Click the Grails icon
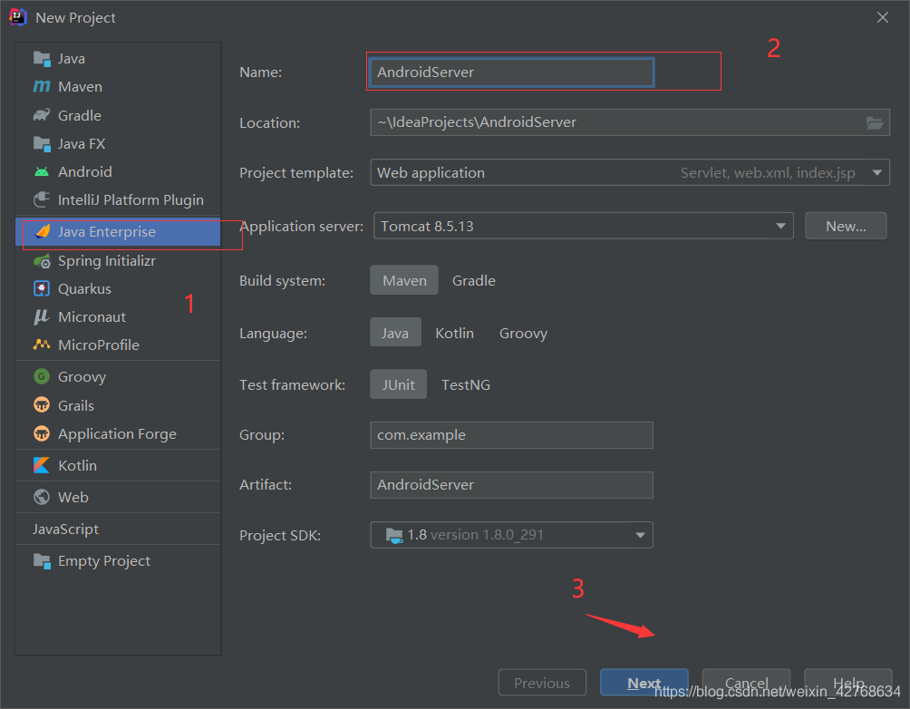This screenshot has height=709, width=910. point(42,405)
